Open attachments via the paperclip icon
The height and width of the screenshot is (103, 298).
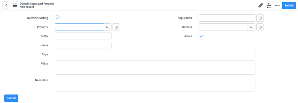261,5
